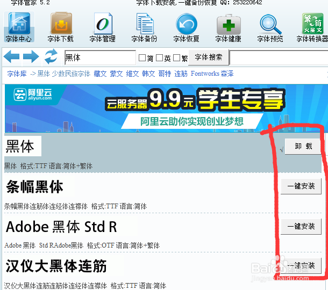Open the 字体下载 toolbar icon
This screenshot has height=290, width=328.
pos(61,27)
